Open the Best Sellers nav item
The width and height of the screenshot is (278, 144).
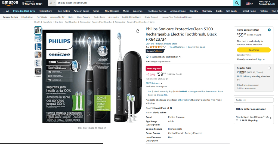(64, 11)
